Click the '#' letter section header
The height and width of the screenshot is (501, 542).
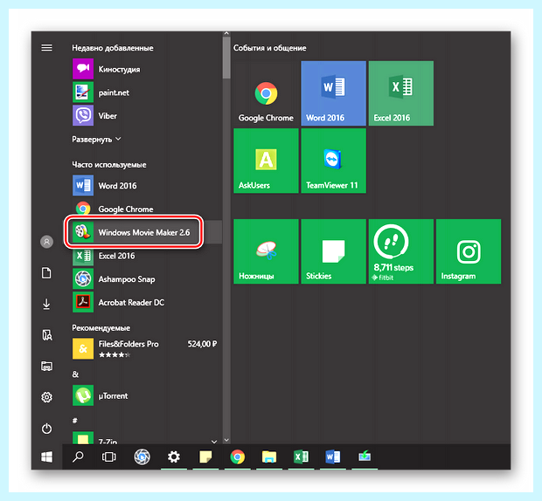point(74,420)
